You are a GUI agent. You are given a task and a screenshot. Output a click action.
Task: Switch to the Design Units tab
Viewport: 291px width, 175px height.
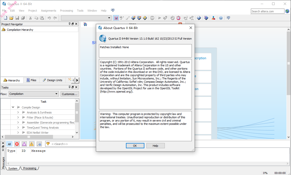pos(52,80)
